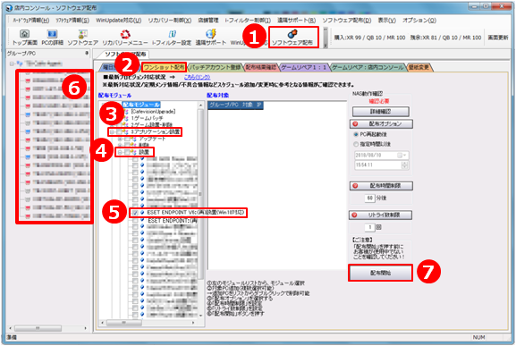Start distribution with 配布開始 button

380,273
